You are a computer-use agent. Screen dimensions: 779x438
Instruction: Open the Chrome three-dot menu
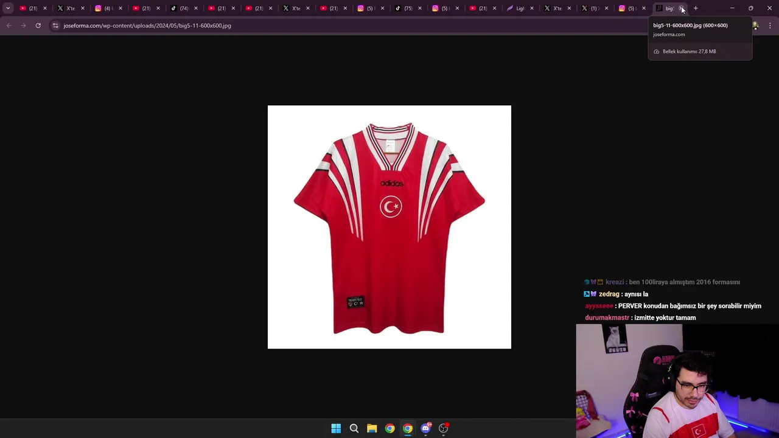pyautogui.click(x=770, y=26)
